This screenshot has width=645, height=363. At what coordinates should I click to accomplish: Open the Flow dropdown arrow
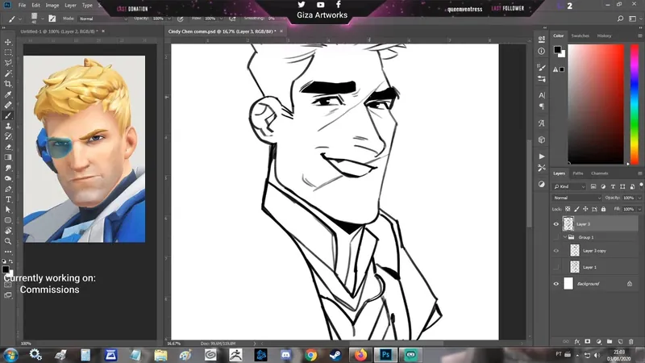[221, 19]
